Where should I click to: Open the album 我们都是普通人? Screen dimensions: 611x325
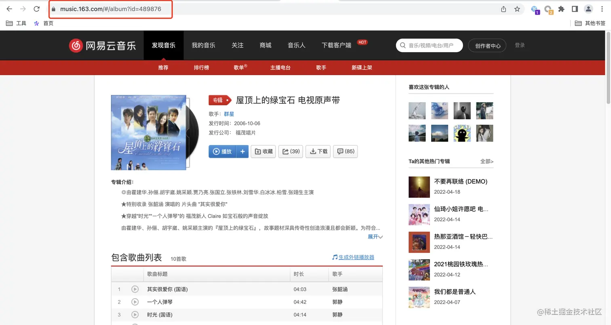[455, 291]
